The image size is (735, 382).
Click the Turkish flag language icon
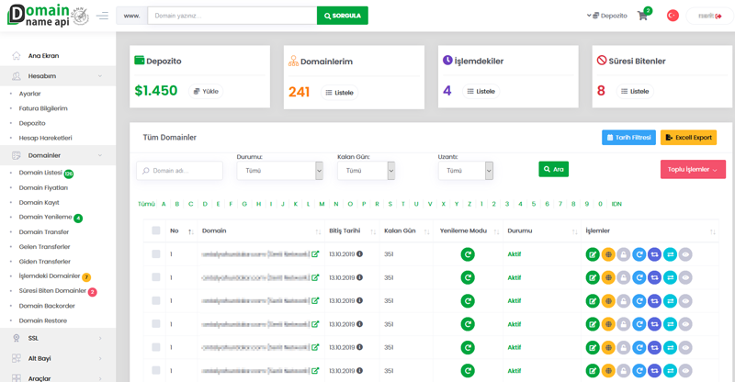(673, 16)
